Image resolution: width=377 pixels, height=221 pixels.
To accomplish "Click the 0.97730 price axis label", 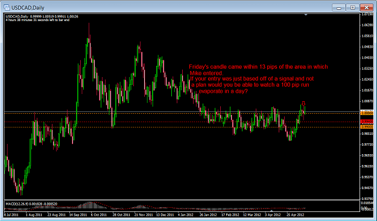I will [x=367, y=145].
